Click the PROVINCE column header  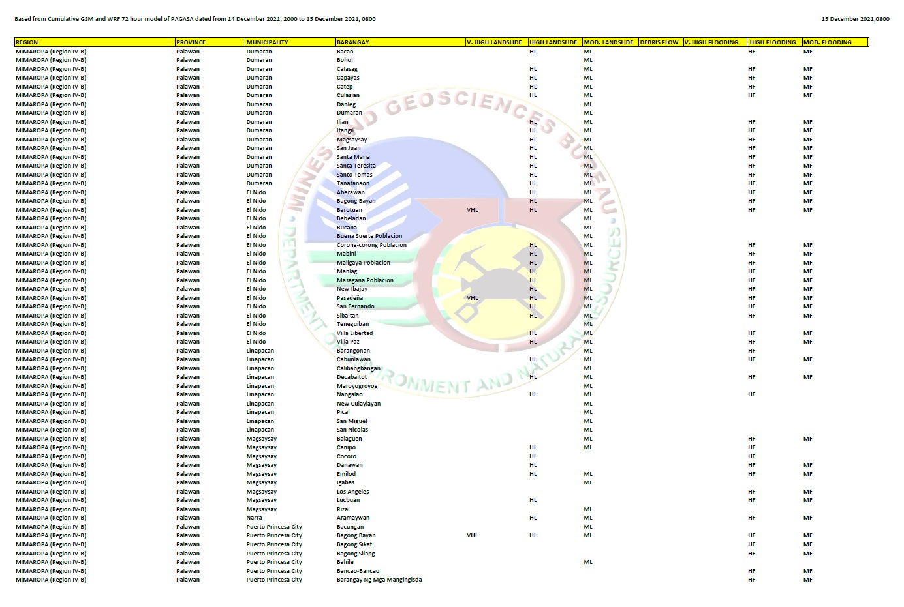tap(210, 42)
